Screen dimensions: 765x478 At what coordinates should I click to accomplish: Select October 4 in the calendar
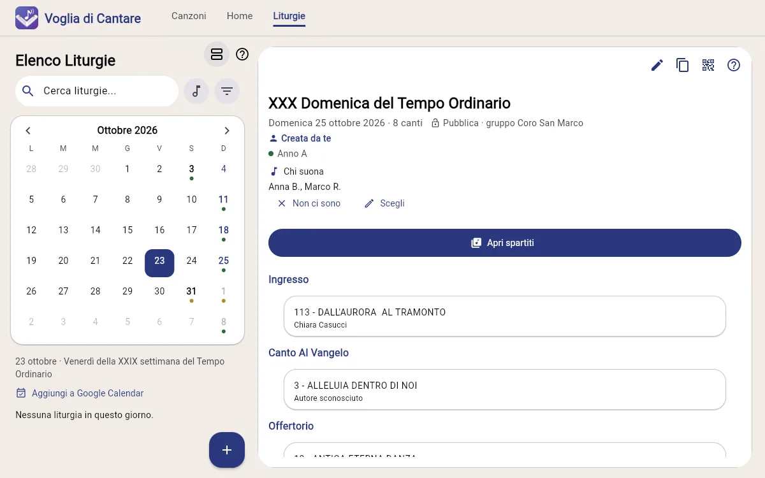point(224,169)
